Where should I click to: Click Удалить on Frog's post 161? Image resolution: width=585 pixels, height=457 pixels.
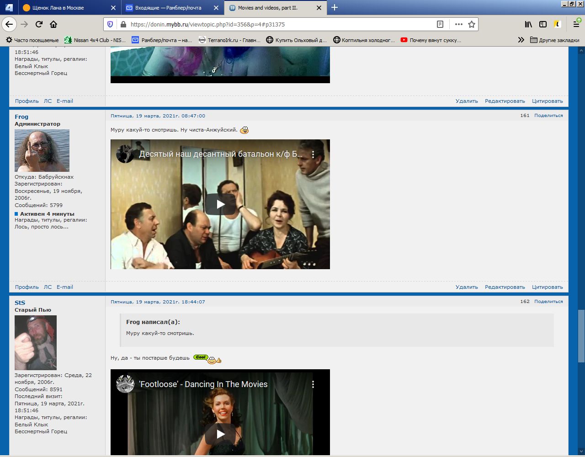click(467, 287)
